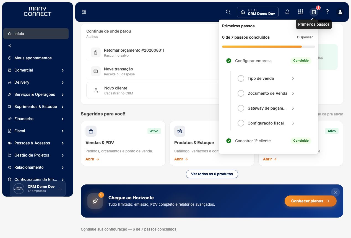The image size is (351, 238).
Task: Click the Produtos & Estoque basket icon
Action: point(180,131)
